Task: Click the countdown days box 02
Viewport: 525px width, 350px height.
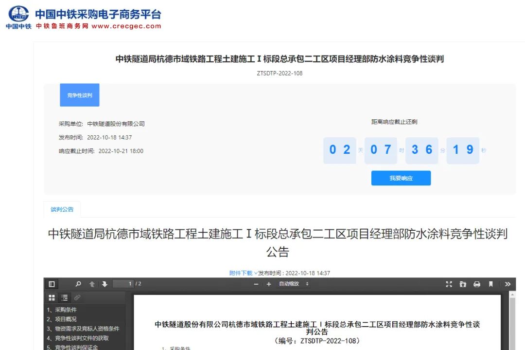Action: (339, 150)
